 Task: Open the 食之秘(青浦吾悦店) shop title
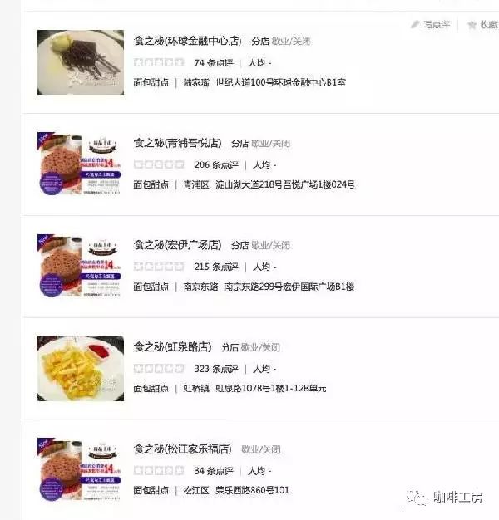click(x=178, y=143)
